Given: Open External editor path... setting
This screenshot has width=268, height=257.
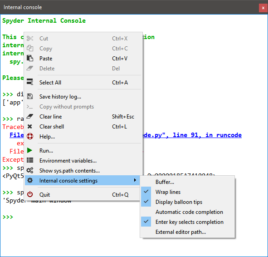Looking at the screenshot, I should click(x=187, y=232).
